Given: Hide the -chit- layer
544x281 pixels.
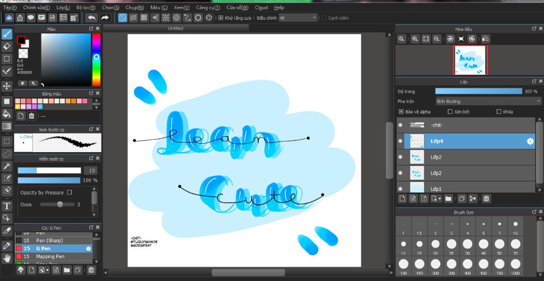Looking at the screenshot, I should 401,125.
